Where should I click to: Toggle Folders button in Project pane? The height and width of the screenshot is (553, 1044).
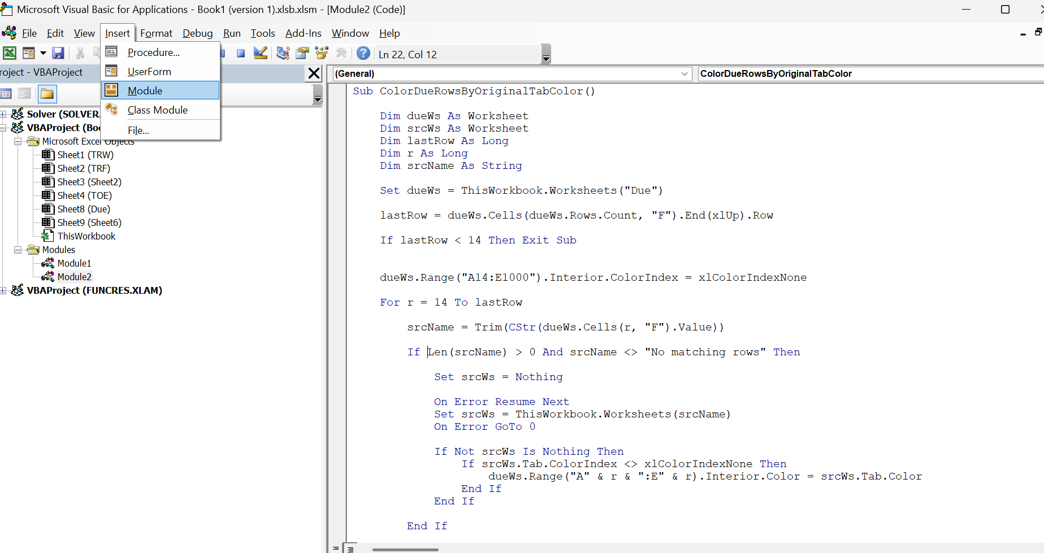[47, 94]
